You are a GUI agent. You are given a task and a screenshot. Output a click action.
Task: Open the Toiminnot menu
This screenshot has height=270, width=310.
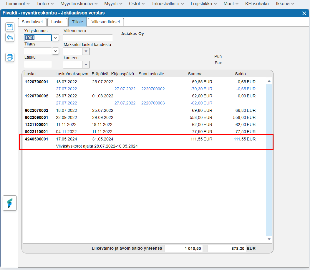tap(17, 4)
